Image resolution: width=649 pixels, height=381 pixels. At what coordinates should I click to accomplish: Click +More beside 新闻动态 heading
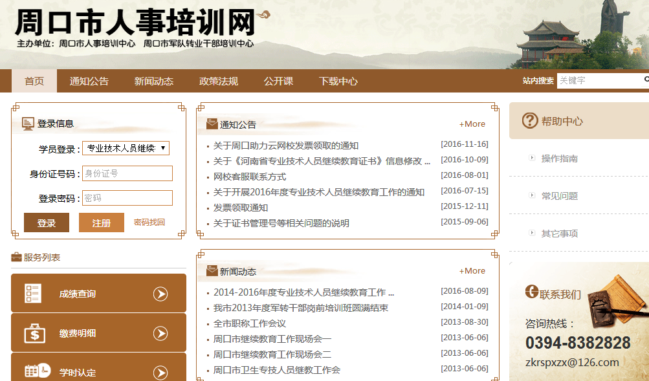tap(472, 271)
